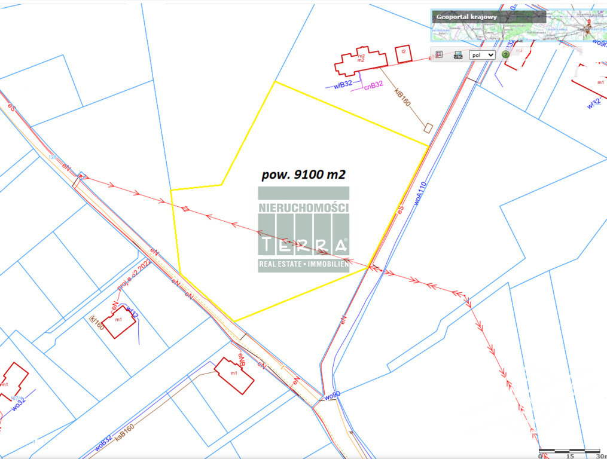Screen dimensions: 607x459
Task: Click the Geoportal krajowy title banner
Action: 488,17
